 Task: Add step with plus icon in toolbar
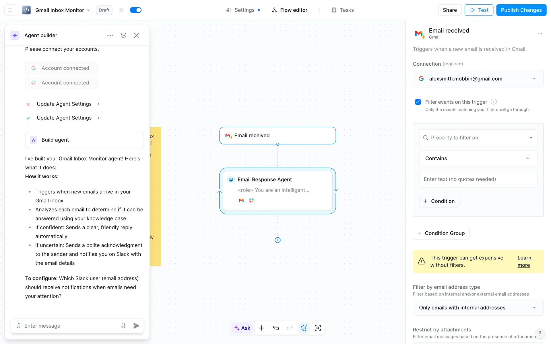[x=261, y=328]
